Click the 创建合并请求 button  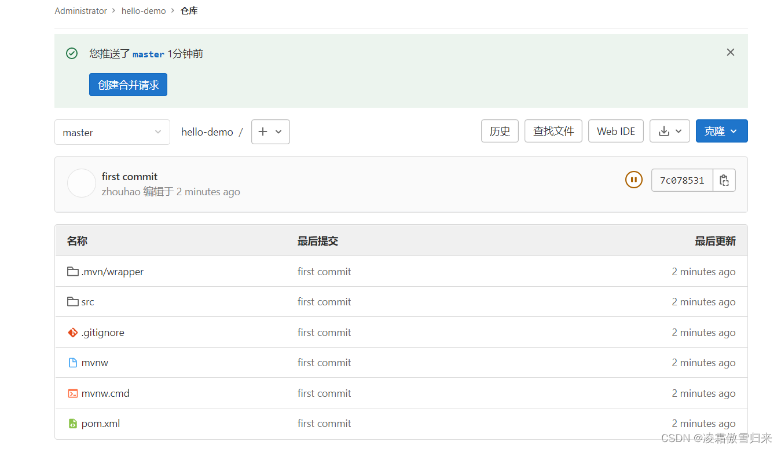[x=128, y=85]
